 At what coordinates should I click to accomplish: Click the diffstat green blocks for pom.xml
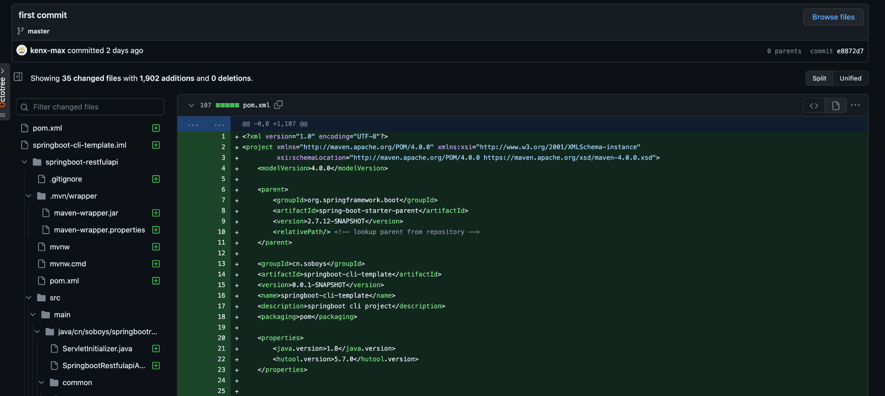pyautogui.click(x=227, y=105)
